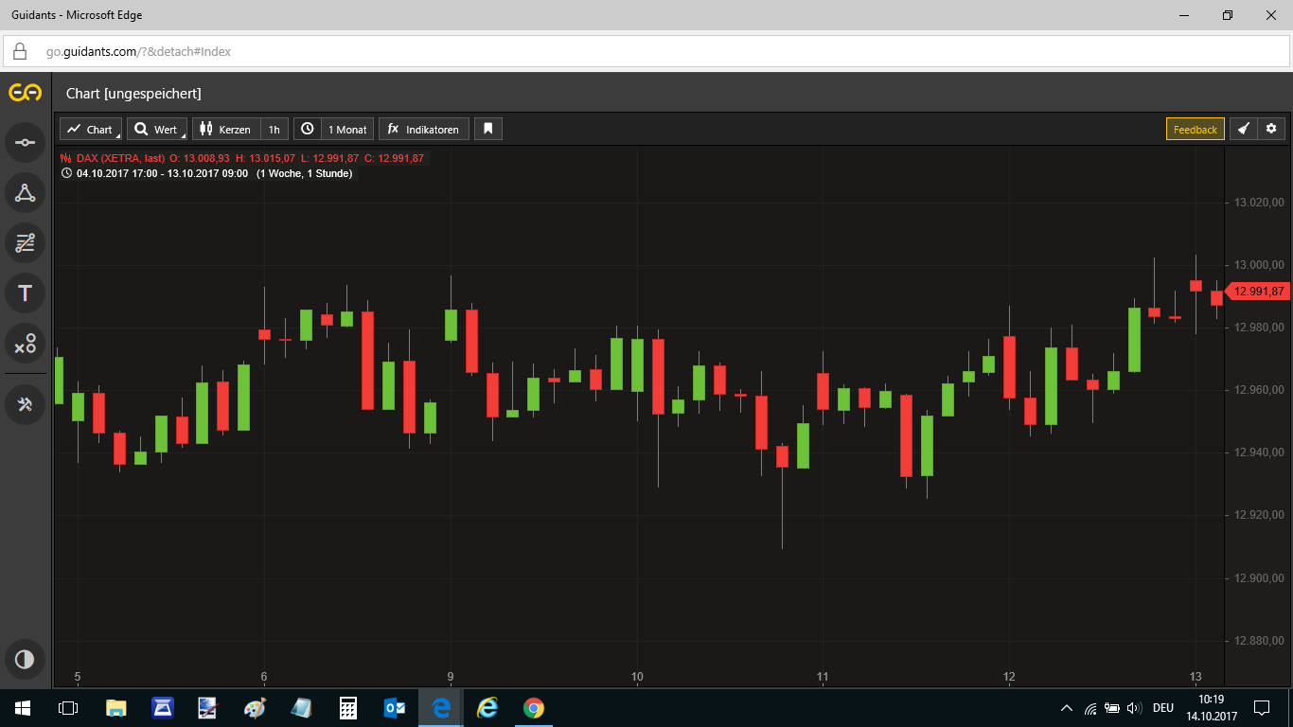Image resolution: width=1293 pixels, height=727 pixels.
Task: Switch to Microsoft Edge on taskbar
Action: (x=441, y=707)
